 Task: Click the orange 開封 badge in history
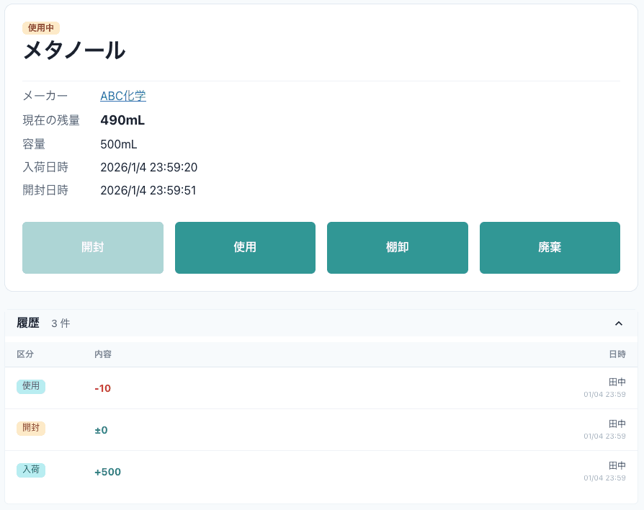(x=31, y=428)
